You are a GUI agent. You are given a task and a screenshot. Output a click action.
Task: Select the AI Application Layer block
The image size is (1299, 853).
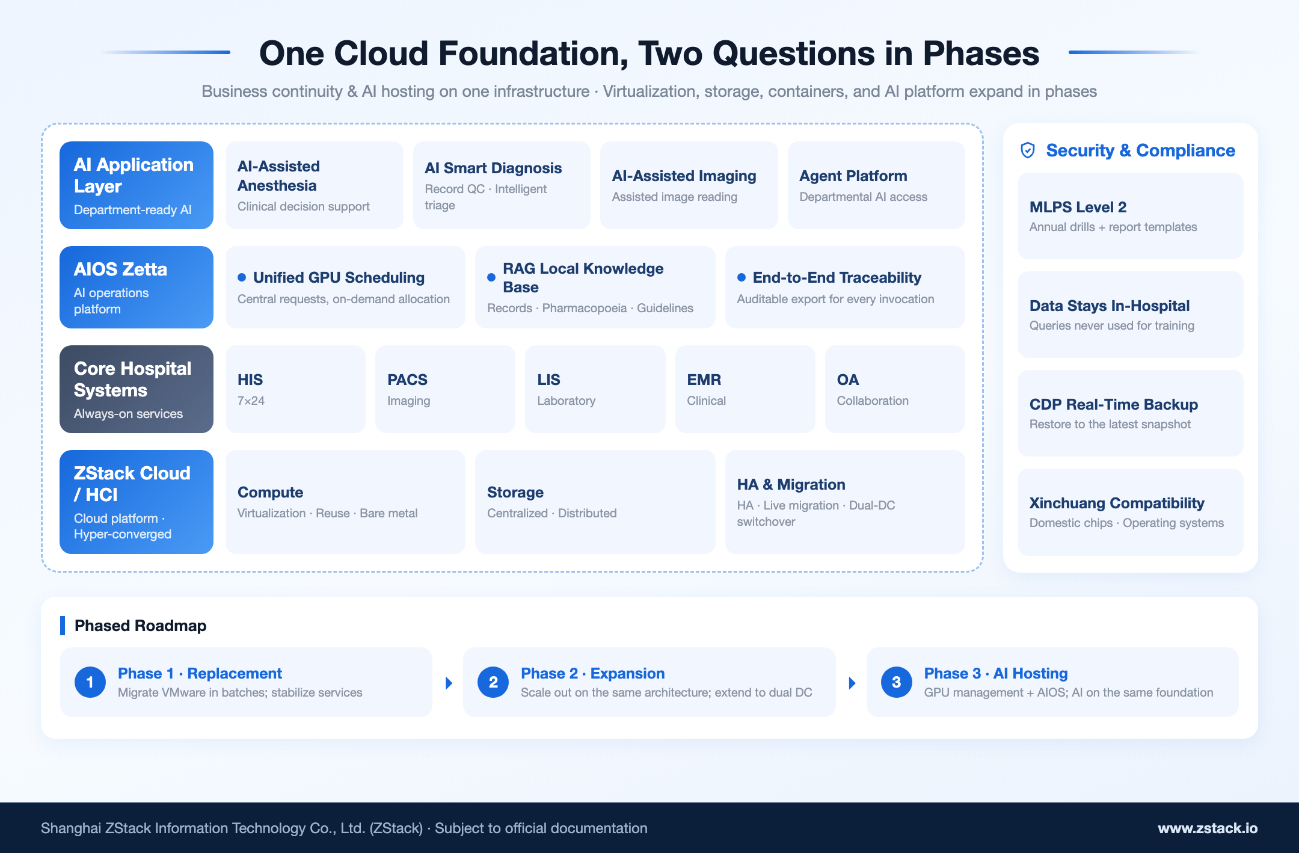point(137,185)
